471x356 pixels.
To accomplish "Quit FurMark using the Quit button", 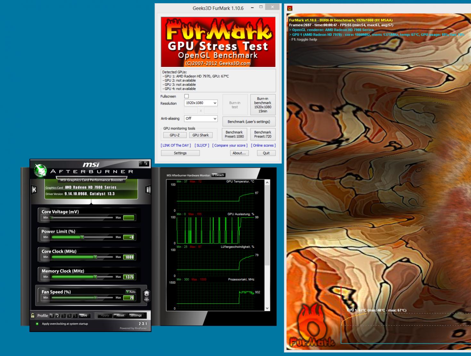I will (x=266, y=153).
